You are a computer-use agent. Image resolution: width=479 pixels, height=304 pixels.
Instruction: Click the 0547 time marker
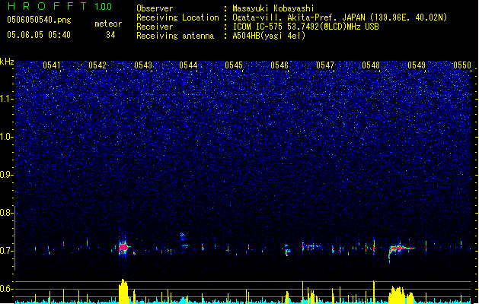pos(325,65)
